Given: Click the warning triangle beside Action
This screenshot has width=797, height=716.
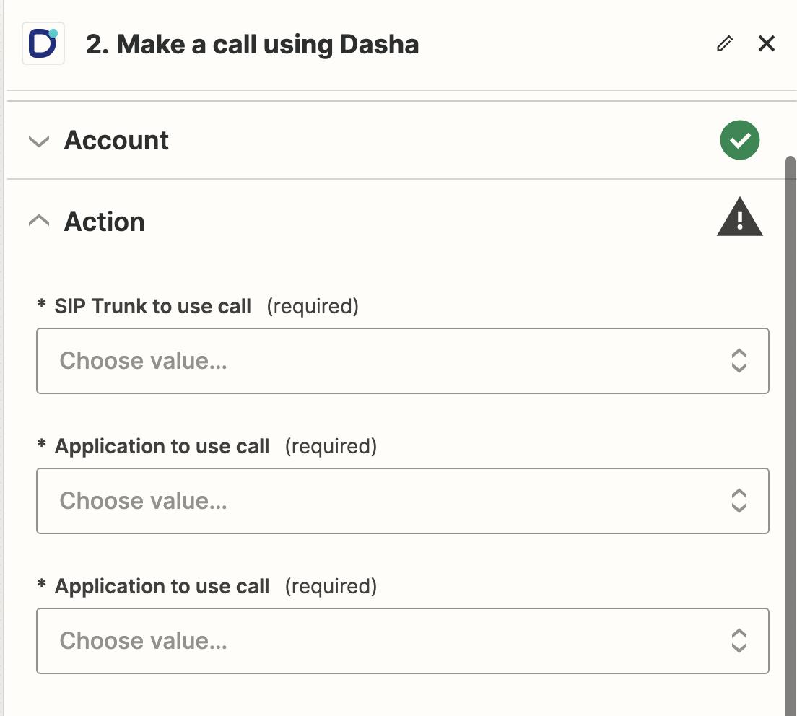Looking at the screenshot, I should pyautogui.click(x=739, y=219).
